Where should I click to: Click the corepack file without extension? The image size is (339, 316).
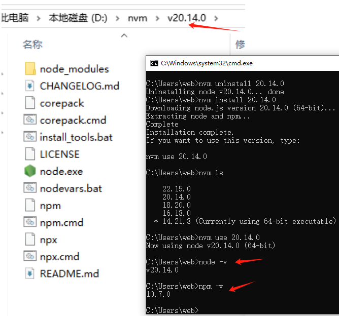61,103
